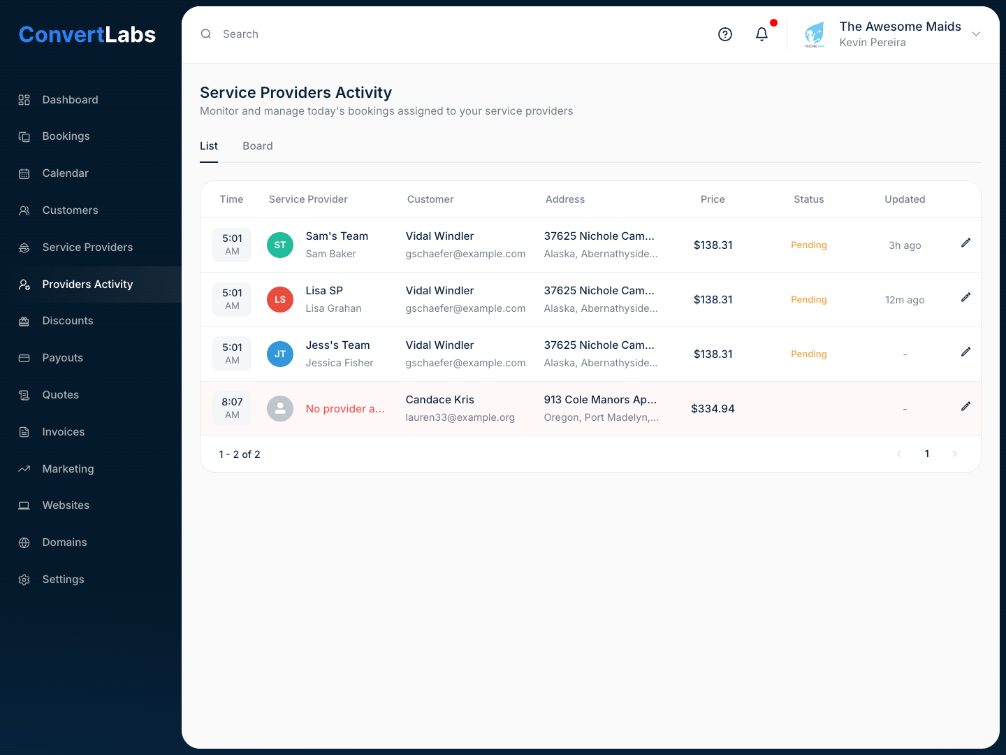Viewport: 1006px width, 755px height.
Task: Edit the Sam's Team booking row
Action: pyautogui.click(x=965, y=243)
